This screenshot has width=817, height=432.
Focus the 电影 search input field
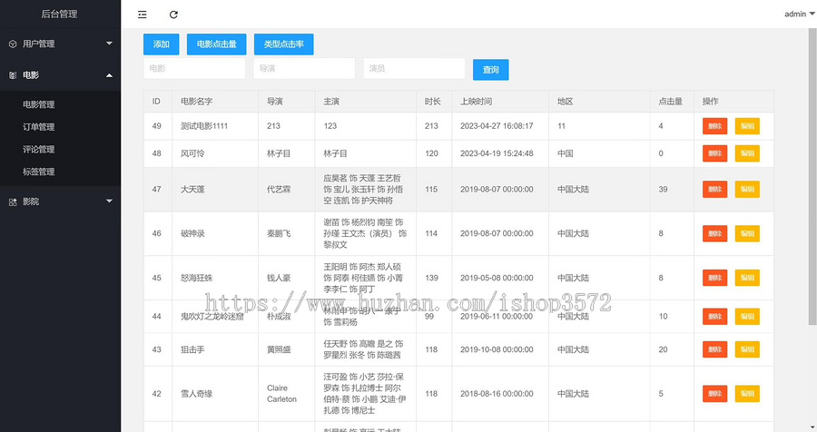pyautogui.click(x=194, y=68)
